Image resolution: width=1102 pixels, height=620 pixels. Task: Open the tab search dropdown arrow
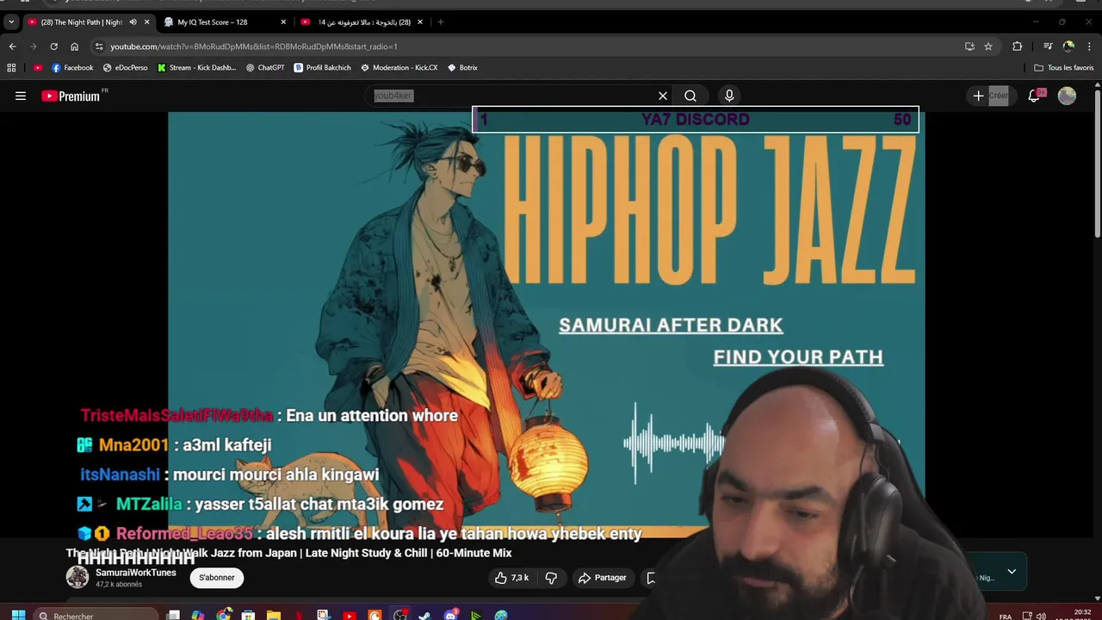tap(11, 22)
